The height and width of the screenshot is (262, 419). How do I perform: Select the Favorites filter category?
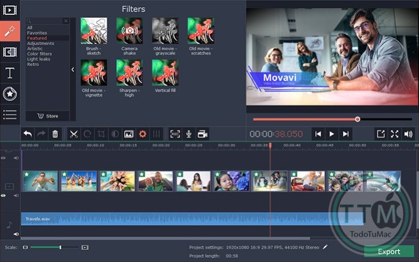point(37,33)
